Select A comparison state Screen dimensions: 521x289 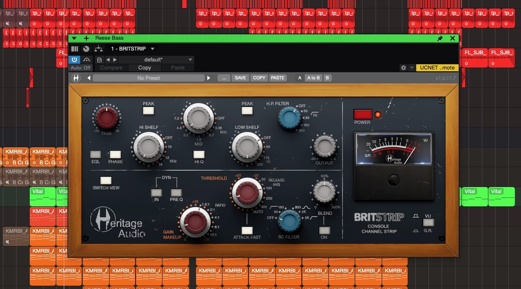pyautogui.click(x=300, y=78)
